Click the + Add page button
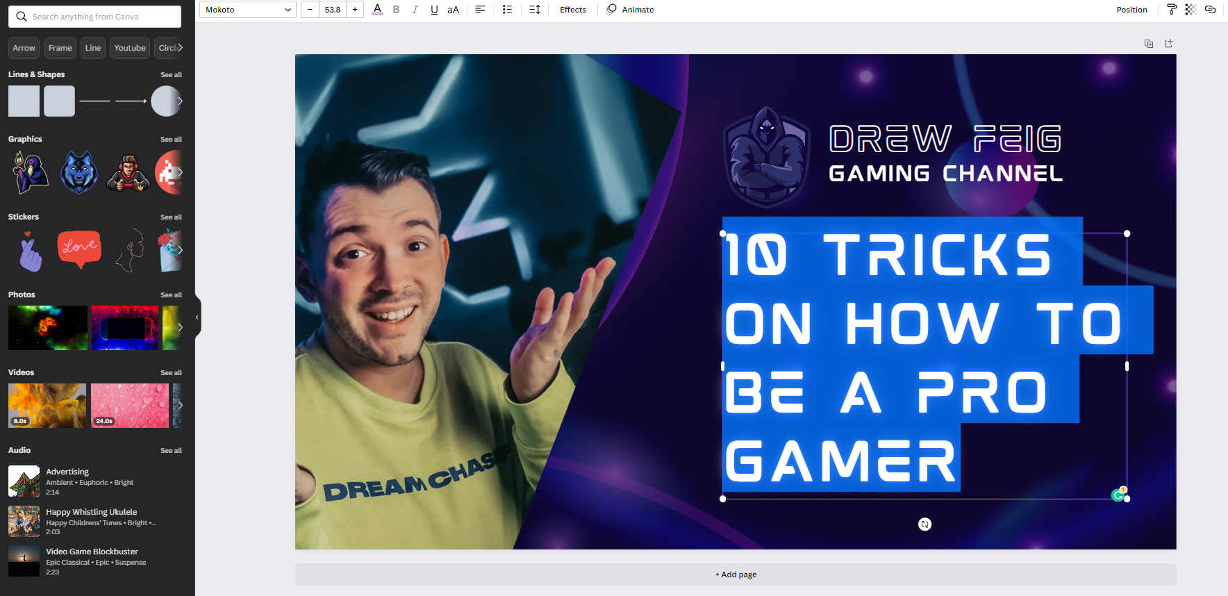The image size is (1228, 596). click(736, 574)
